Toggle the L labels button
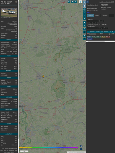The image size is (115, 153). (84, 13)
